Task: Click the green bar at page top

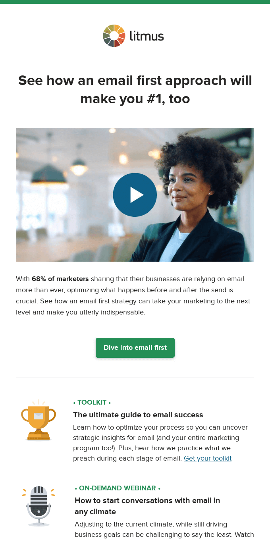Action: [135, 2]
